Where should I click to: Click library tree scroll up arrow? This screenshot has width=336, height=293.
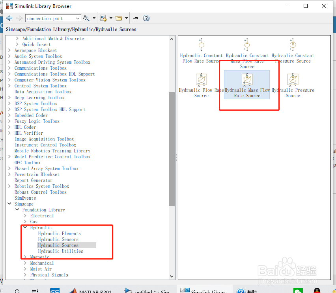tap(172, 39)
